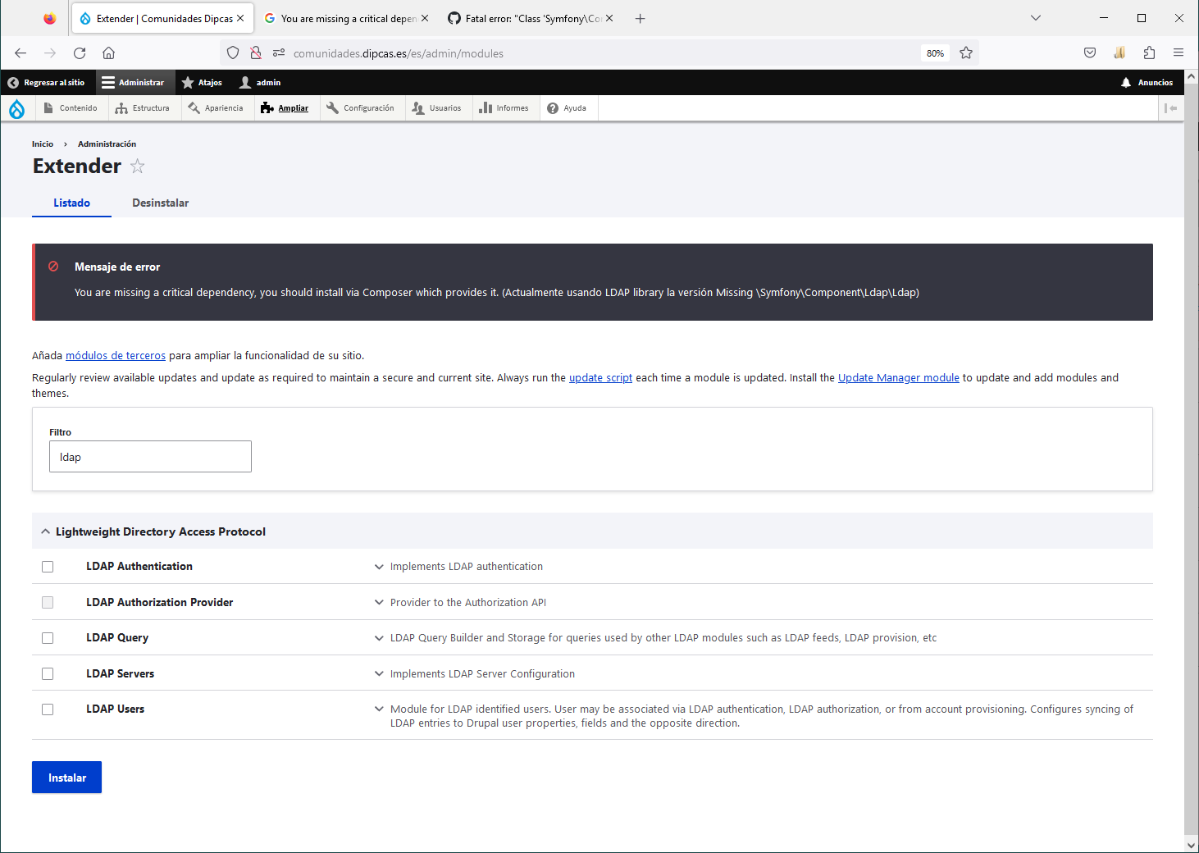Open the Pocket save icon
This screenshot has height=853, width=1199.
tap(1090, 53)
